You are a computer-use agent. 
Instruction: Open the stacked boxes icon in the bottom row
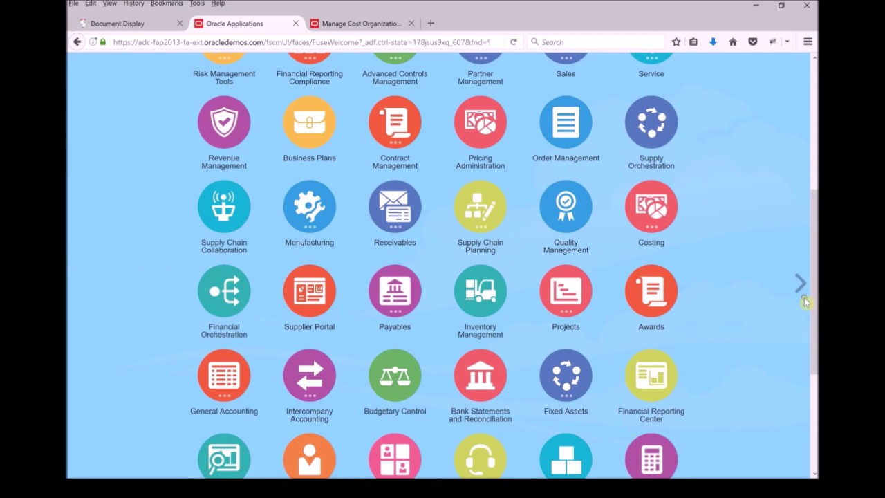566,456
